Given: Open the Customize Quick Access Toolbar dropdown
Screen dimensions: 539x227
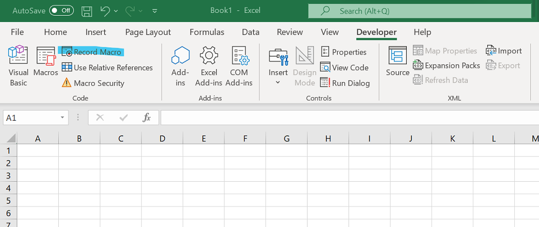Looking at the screenshot, I should (155, 10).
